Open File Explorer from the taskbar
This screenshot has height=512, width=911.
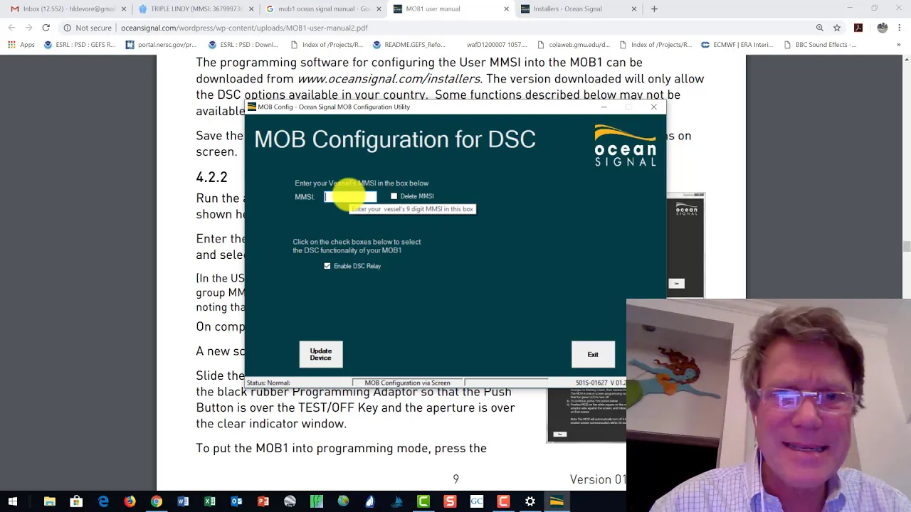tap(50, 501)
